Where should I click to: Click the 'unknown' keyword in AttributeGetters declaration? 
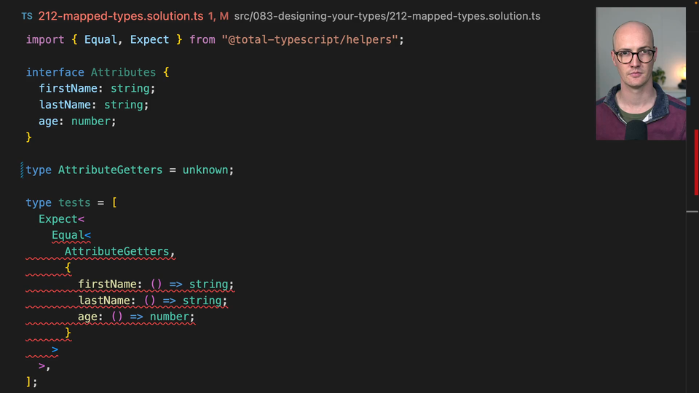207,170
